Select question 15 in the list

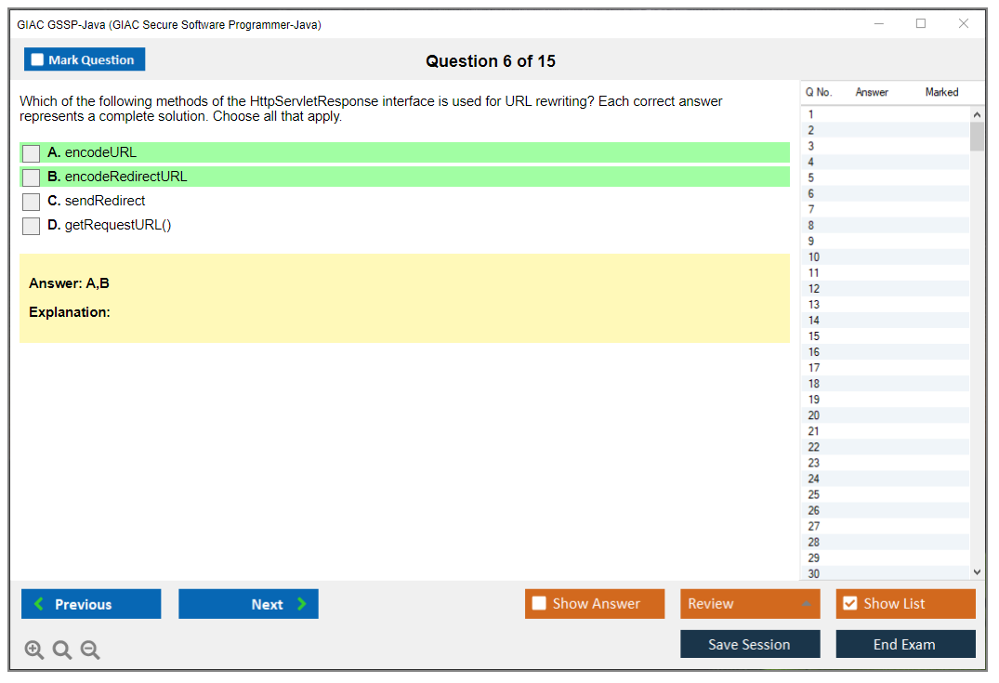tap(814, 336)
